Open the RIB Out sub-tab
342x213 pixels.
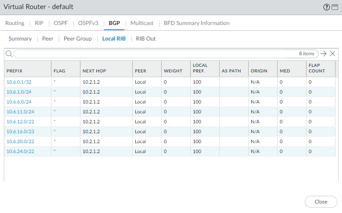[146, 38]
